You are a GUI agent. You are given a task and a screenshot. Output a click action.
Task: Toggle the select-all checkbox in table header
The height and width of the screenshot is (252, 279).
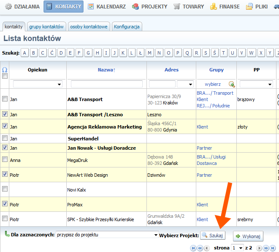pyautogui.click(x=5, y=76)
